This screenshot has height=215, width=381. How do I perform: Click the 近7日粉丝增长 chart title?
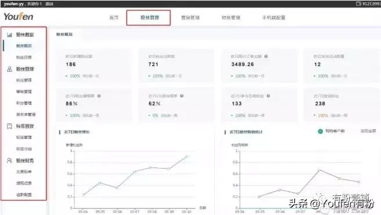pyautogui.click(x=77, y=132)
